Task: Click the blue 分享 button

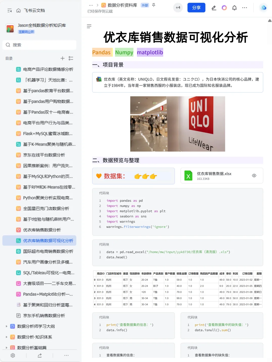Action: 196,8
